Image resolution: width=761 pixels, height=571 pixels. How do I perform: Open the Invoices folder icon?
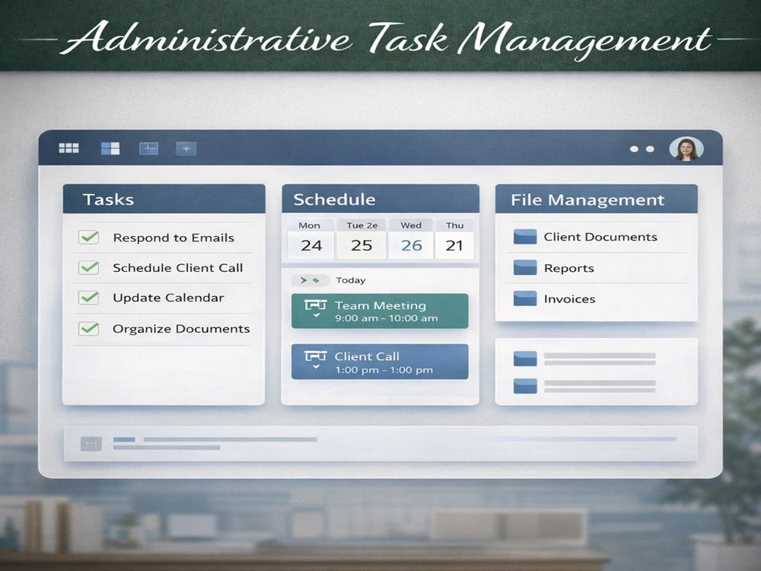tap(525, 298)
